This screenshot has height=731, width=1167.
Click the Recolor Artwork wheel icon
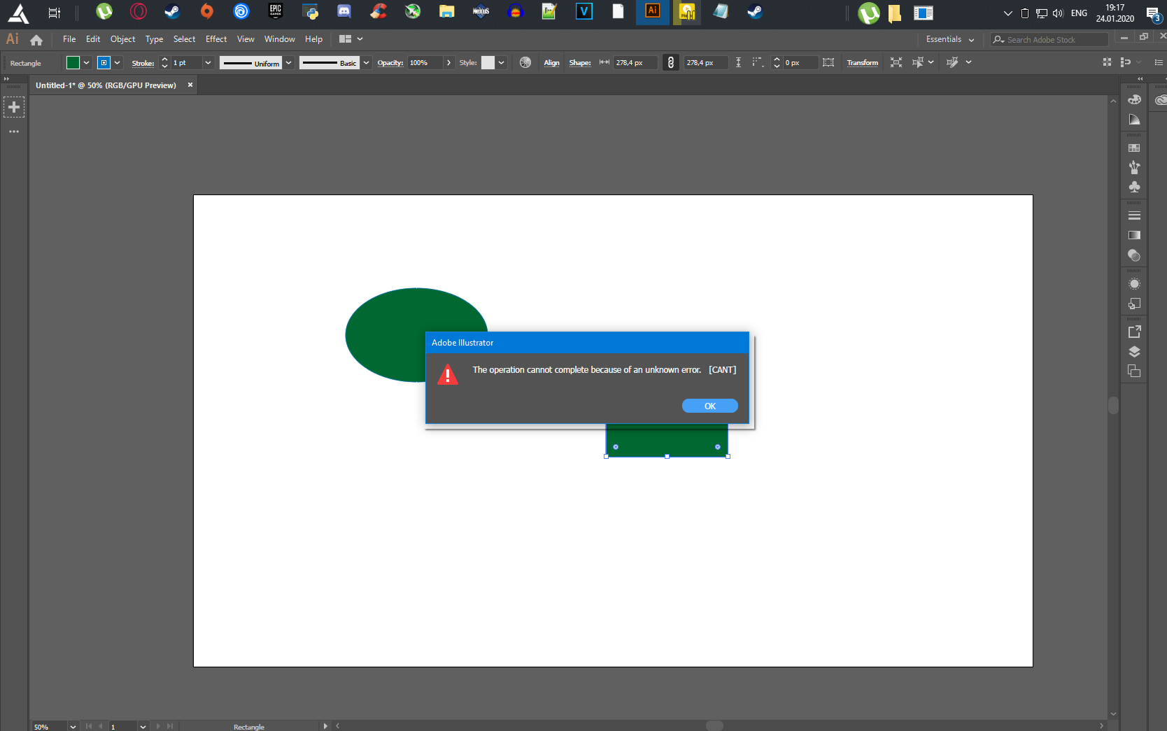tap(525, 62)
